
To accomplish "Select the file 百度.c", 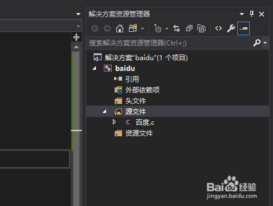I will [145, 123].
